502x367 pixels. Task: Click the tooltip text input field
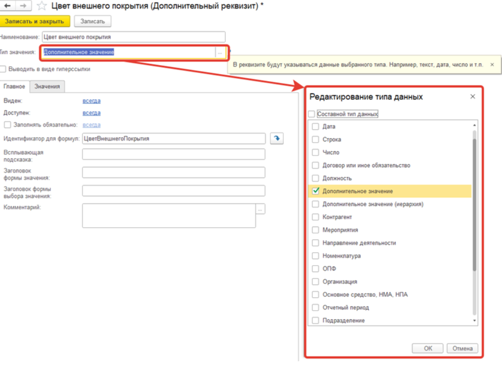tap(174, 154)
